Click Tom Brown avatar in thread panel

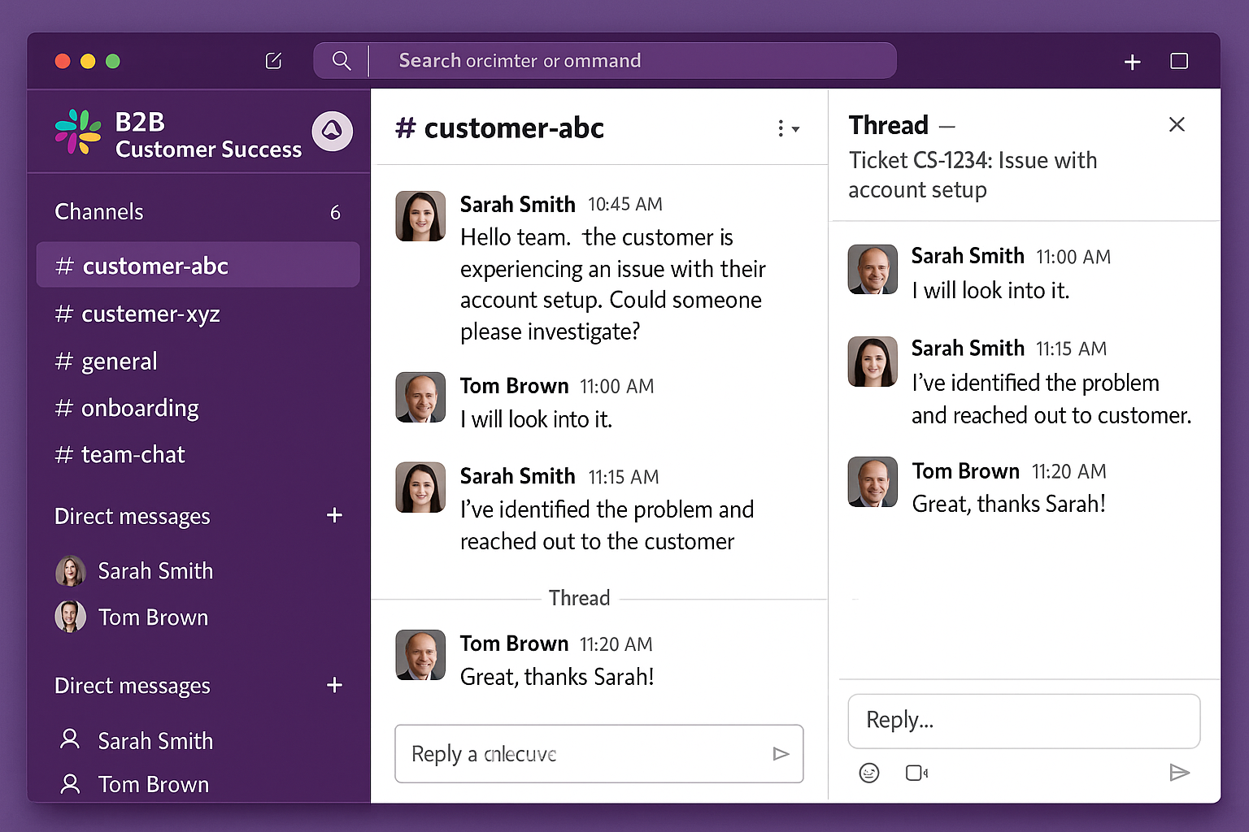(x=873, y=482)
